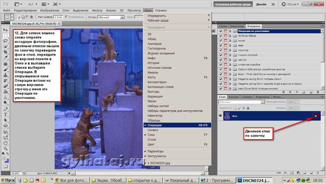Click the 'Дизайн' workspace button
326x184 pixels.
[x=261, y=4]
